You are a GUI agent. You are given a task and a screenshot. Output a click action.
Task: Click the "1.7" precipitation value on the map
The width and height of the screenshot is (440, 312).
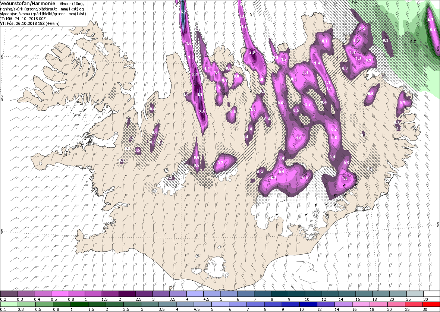pyautogui.click(x=243, y=27)
